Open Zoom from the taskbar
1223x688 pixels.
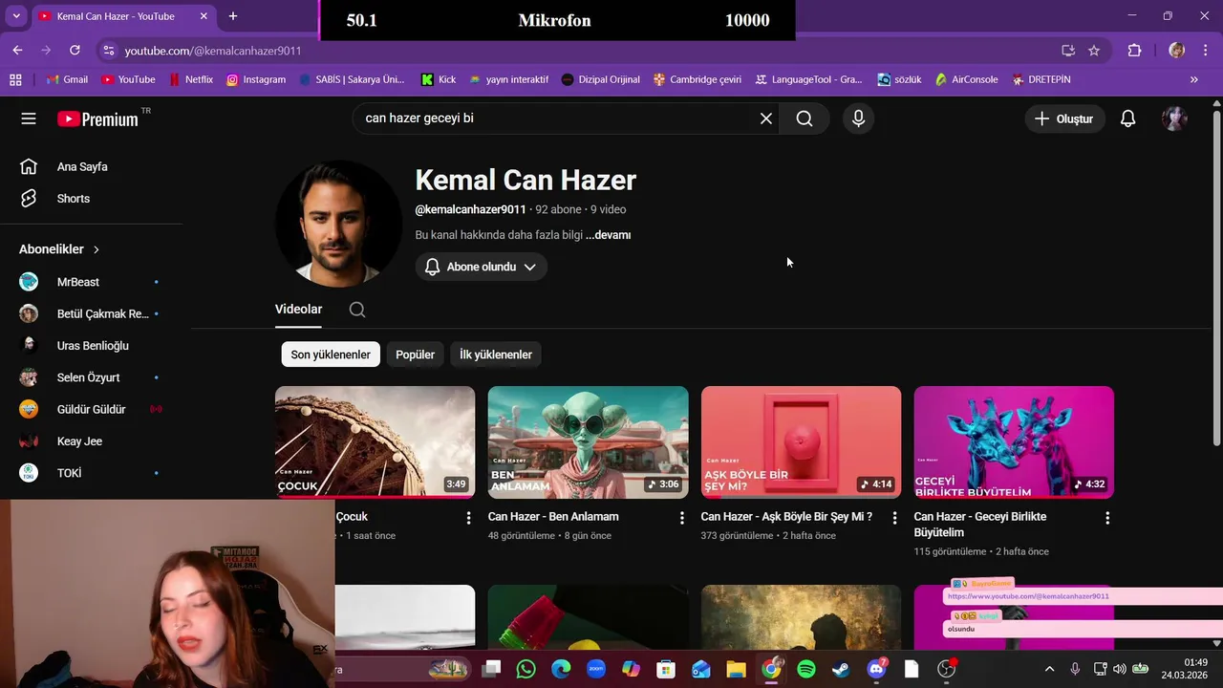pyautogui.click(x=595, y=669)
